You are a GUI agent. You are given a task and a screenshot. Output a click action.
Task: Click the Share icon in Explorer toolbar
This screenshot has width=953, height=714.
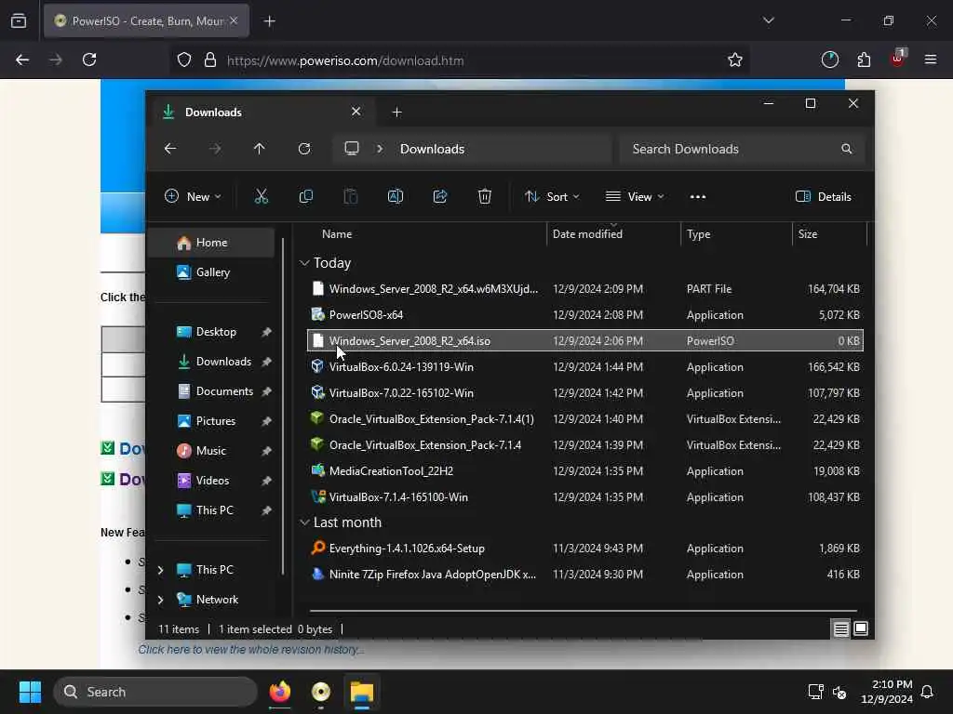(440, 196)
